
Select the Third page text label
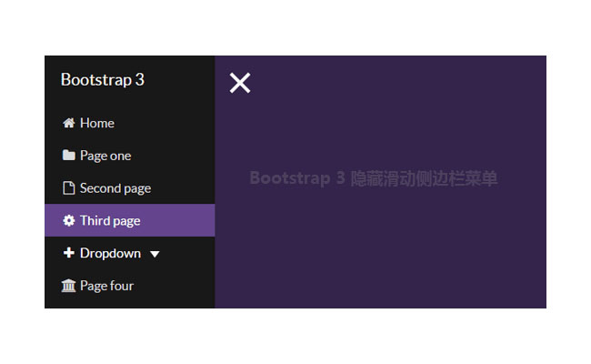pyautogui.click(x=110, y=221)
